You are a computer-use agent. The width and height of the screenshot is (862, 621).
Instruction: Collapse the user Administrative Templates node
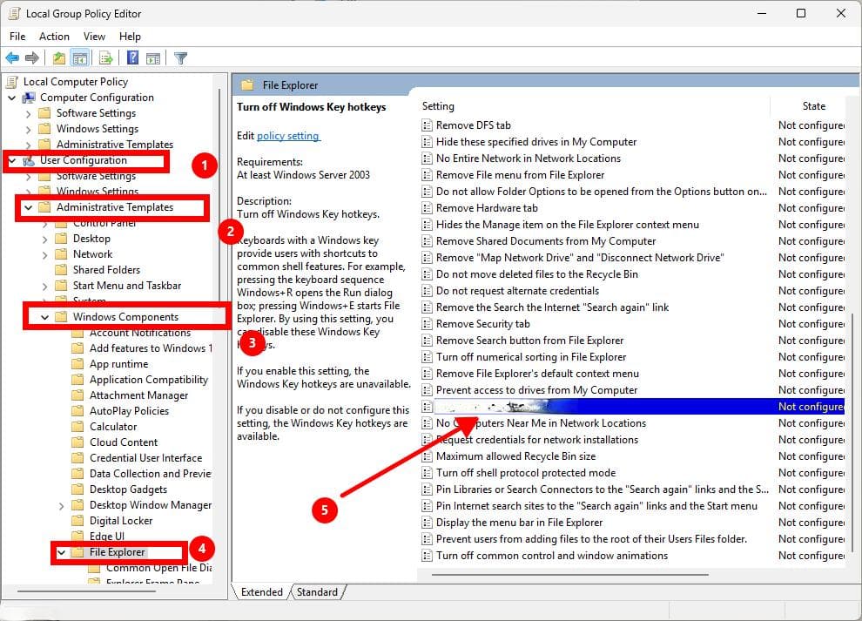click(28, 207)
